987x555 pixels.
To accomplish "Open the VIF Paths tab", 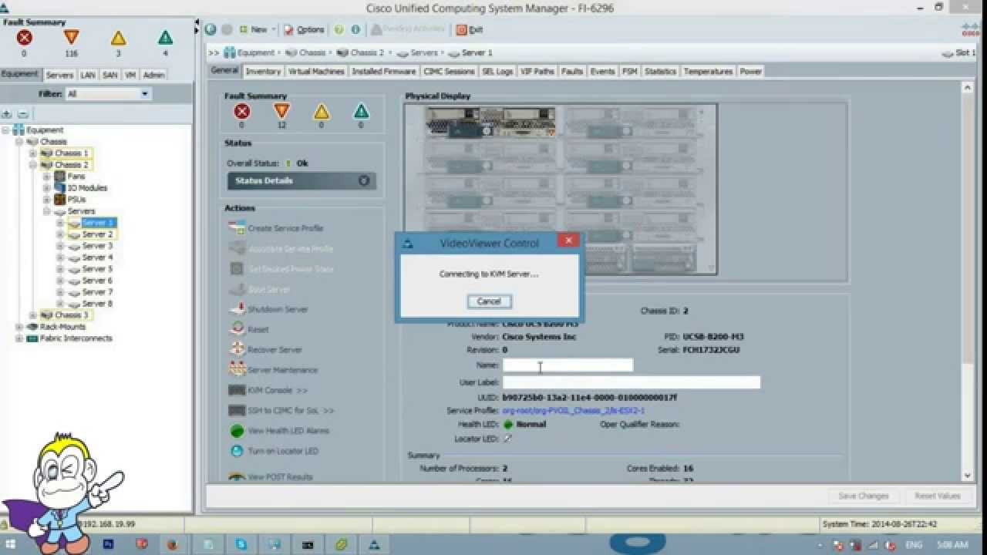I will pos(537,72).
